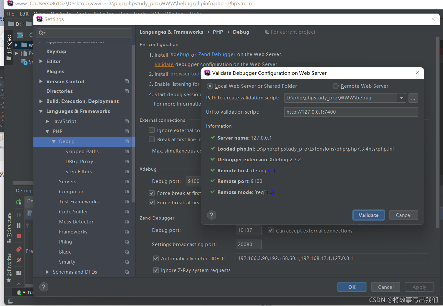Uncheck the first Force break at first checkbox

[x=152, y=193]
